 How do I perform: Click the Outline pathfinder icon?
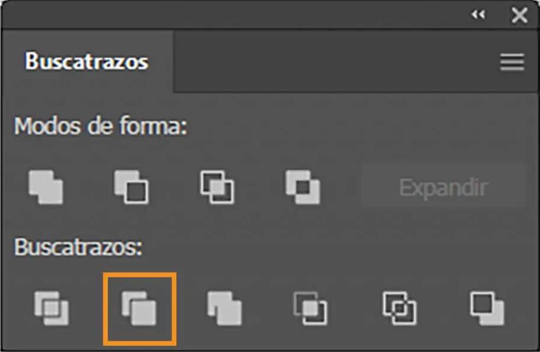coord(400,309)
